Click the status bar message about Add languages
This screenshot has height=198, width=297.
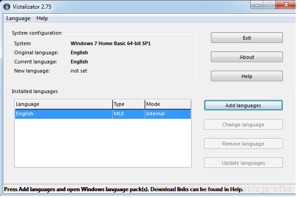[x=123, y=189]
